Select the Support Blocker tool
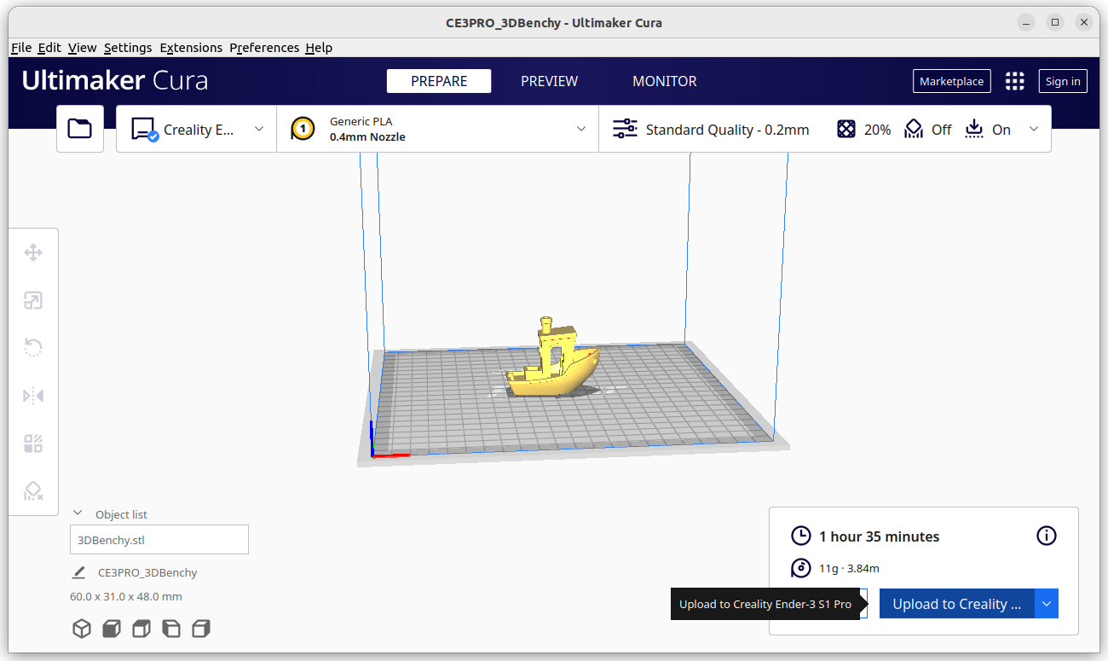The height and width of the screenshot is (661, 1108). [x=33, y=491]
